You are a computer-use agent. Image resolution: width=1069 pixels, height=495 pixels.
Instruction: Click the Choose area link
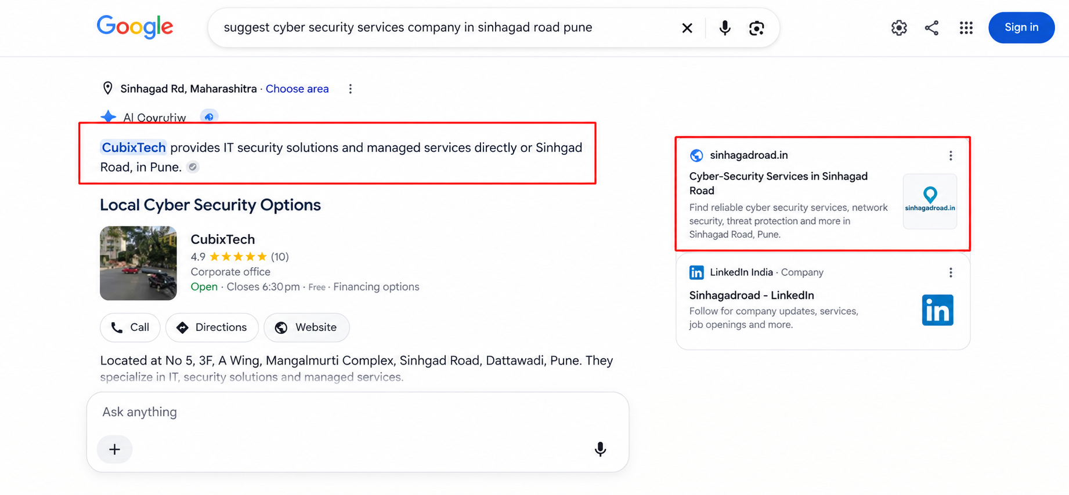click(x=297, y=89)
